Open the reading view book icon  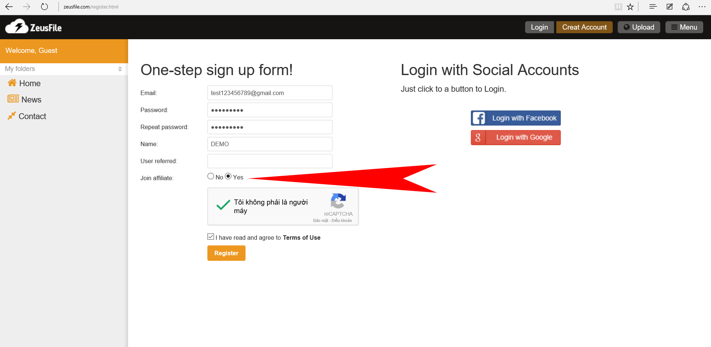618,7
